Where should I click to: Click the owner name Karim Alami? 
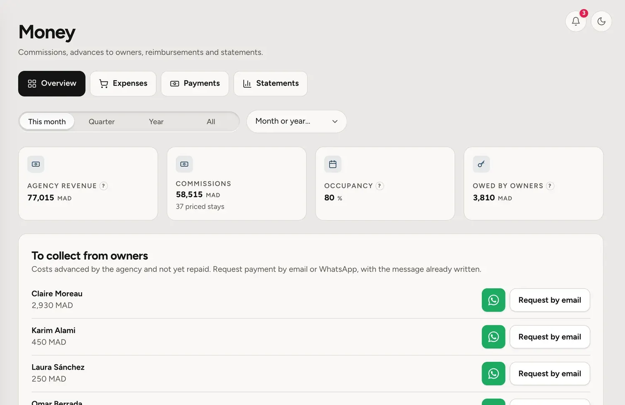point(53,330)
